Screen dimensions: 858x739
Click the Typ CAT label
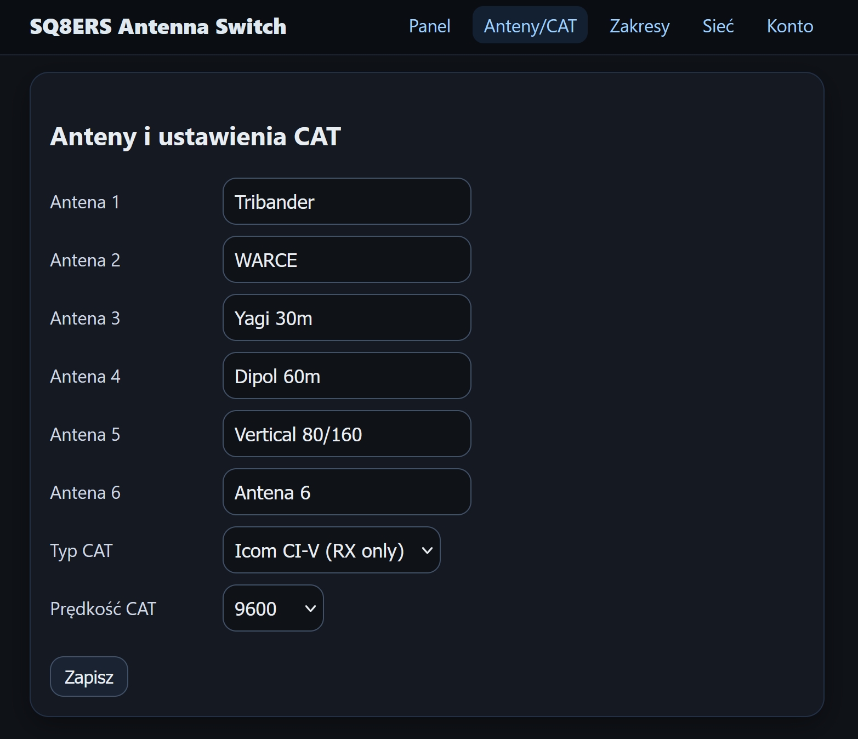click(x=81, y=550)
